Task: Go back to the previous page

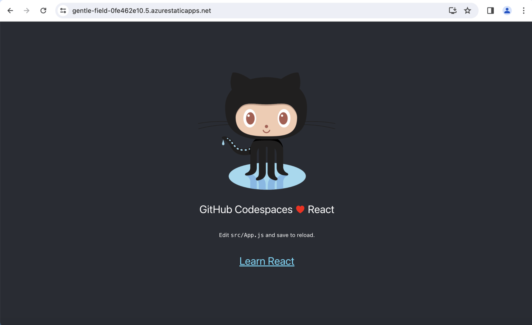Action: (x=10, y=11)
